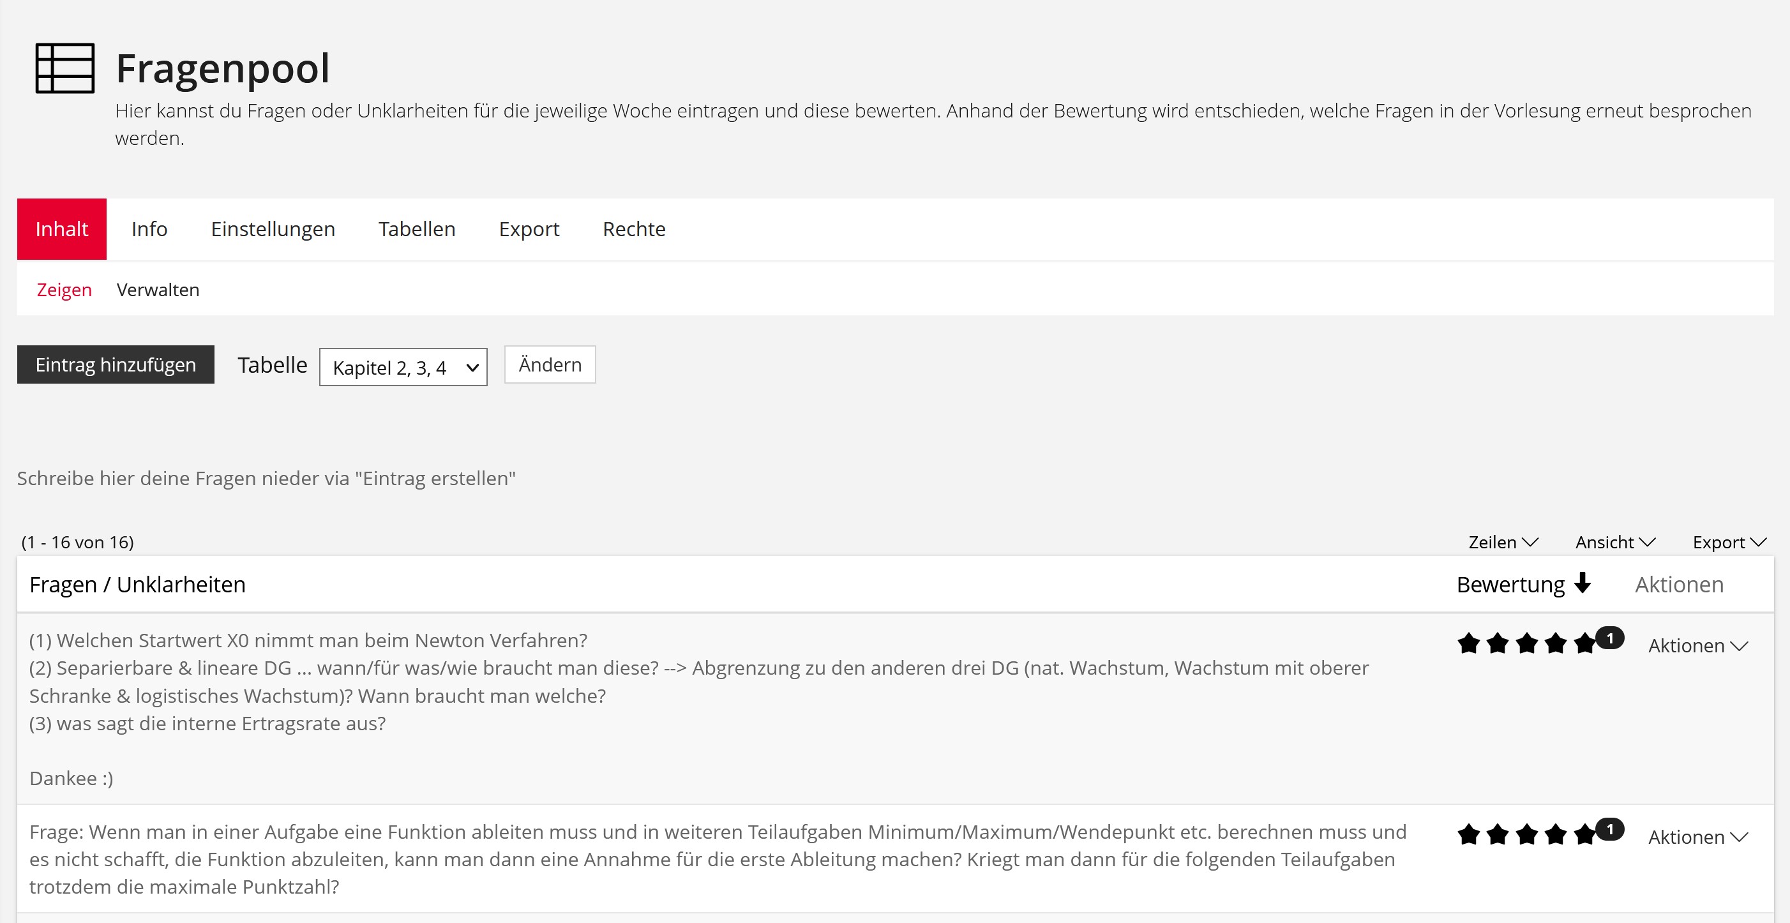This screenshot has height=923, width=1790.
Task: Click rating count badge on first entry
Action: pyautogui.click(x=1609, y=637)
